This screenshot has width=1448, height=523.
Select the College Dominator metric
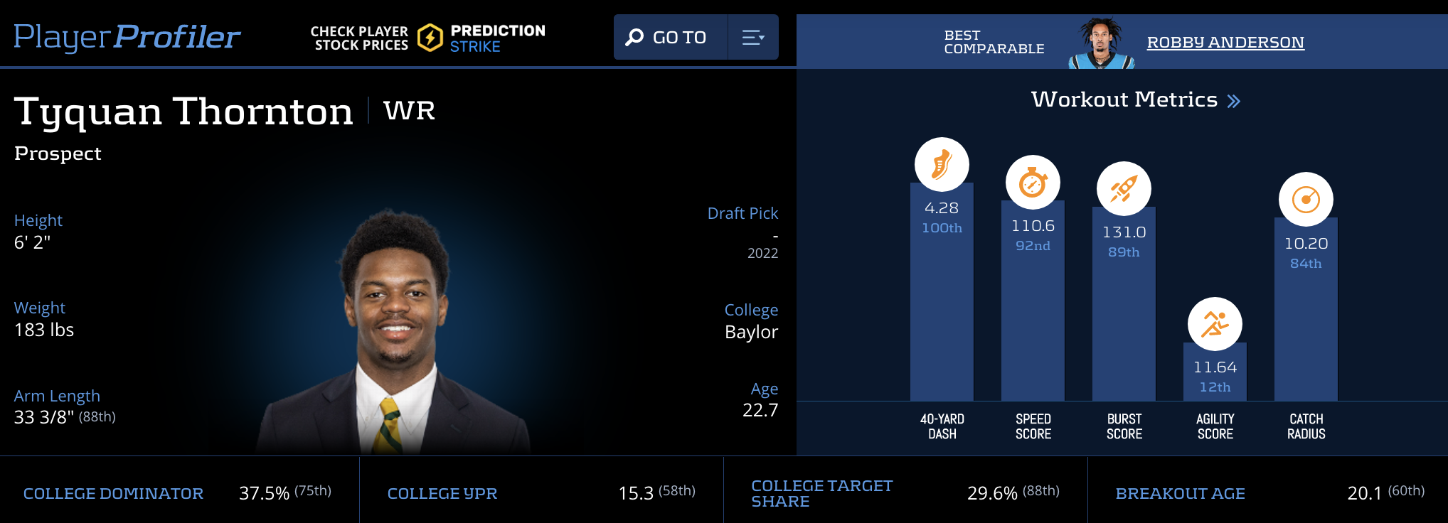(x=113, y=493)
